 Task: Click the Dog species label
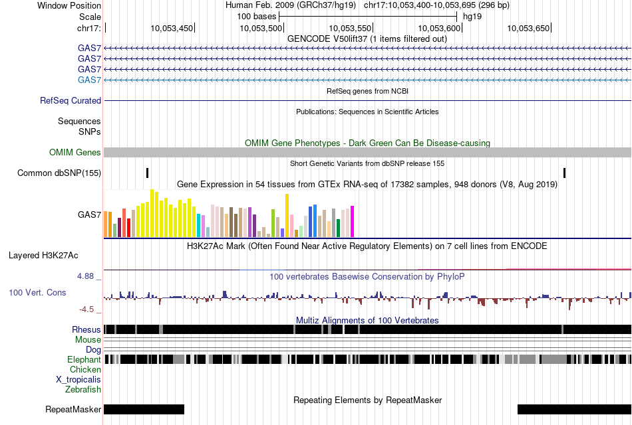tap(93, 349)
